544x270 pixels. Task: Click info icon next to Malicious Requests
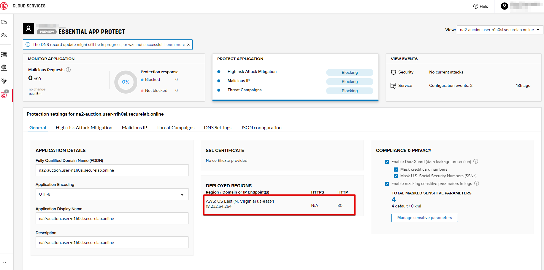[68, 70]
